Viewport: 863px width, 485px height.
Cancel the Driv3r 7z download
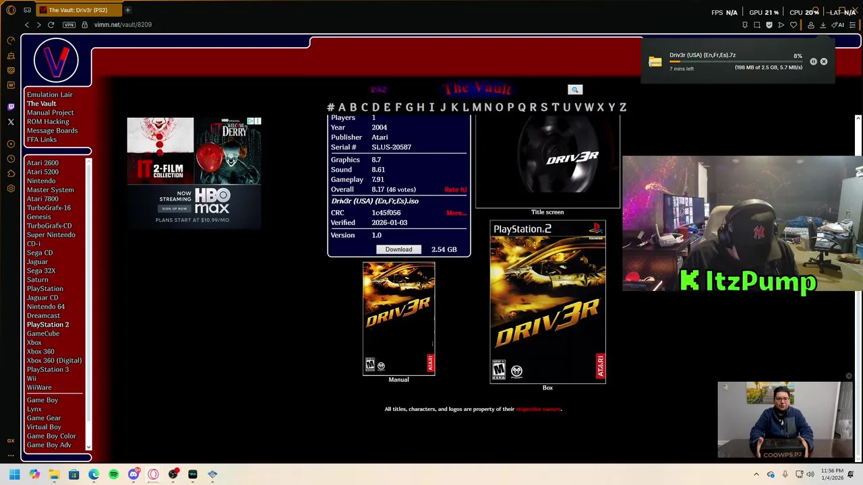click(x=824, y=61)
